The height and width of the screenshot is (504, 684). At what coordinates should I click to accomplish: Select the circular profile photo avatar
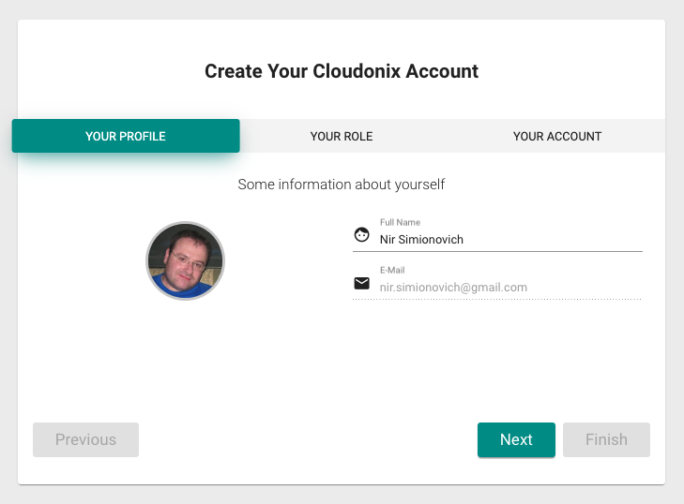pos(186,260)
